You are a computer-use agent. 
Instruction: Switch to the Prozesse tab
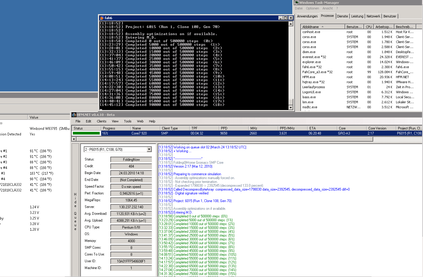[327, 16]
